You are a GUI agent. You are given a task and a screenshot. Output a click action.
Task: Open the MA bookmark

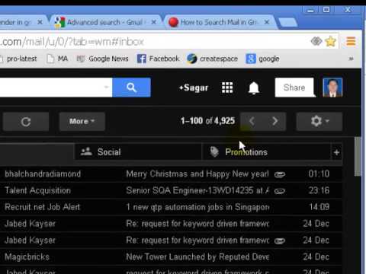pos(57,59)
